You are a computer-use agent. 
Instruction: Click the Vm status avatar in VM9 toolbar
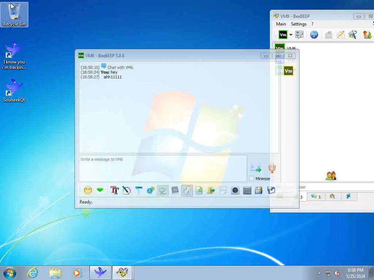click(x=283, y=35)
